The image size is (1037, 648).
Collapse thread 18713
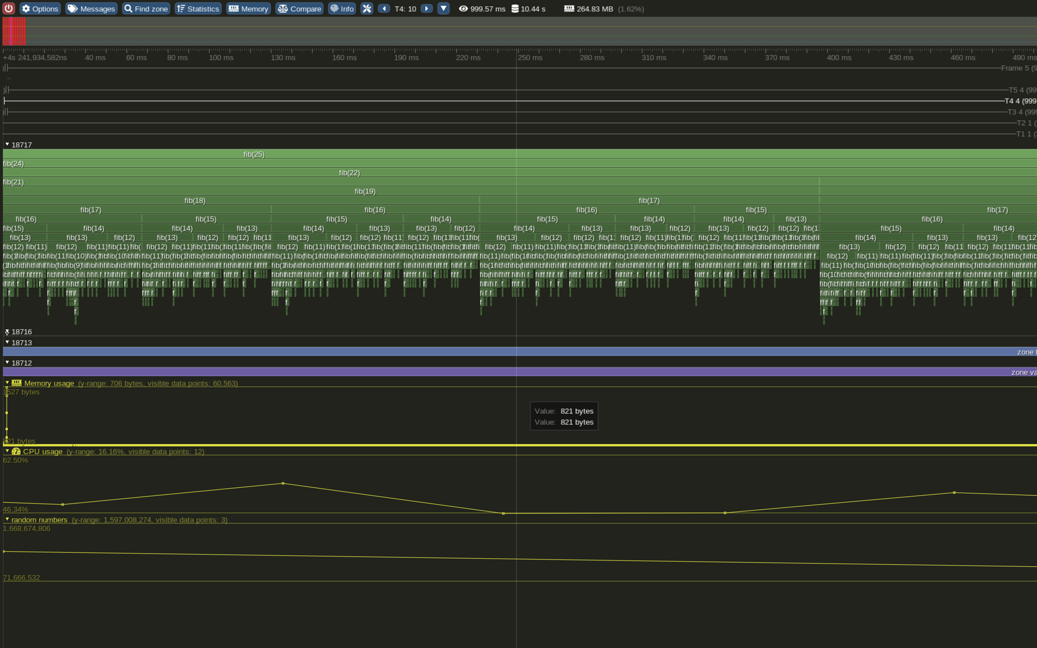7,343
